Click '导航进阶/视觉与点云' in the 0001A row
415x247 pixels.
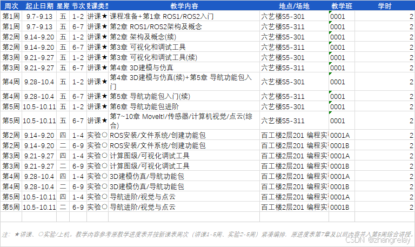click(x=184, y=197)
